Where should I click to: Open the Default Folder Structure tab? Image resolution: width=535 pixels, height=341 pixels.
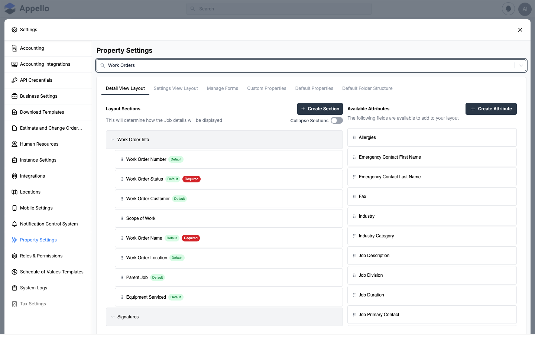(x=367, y=88)
